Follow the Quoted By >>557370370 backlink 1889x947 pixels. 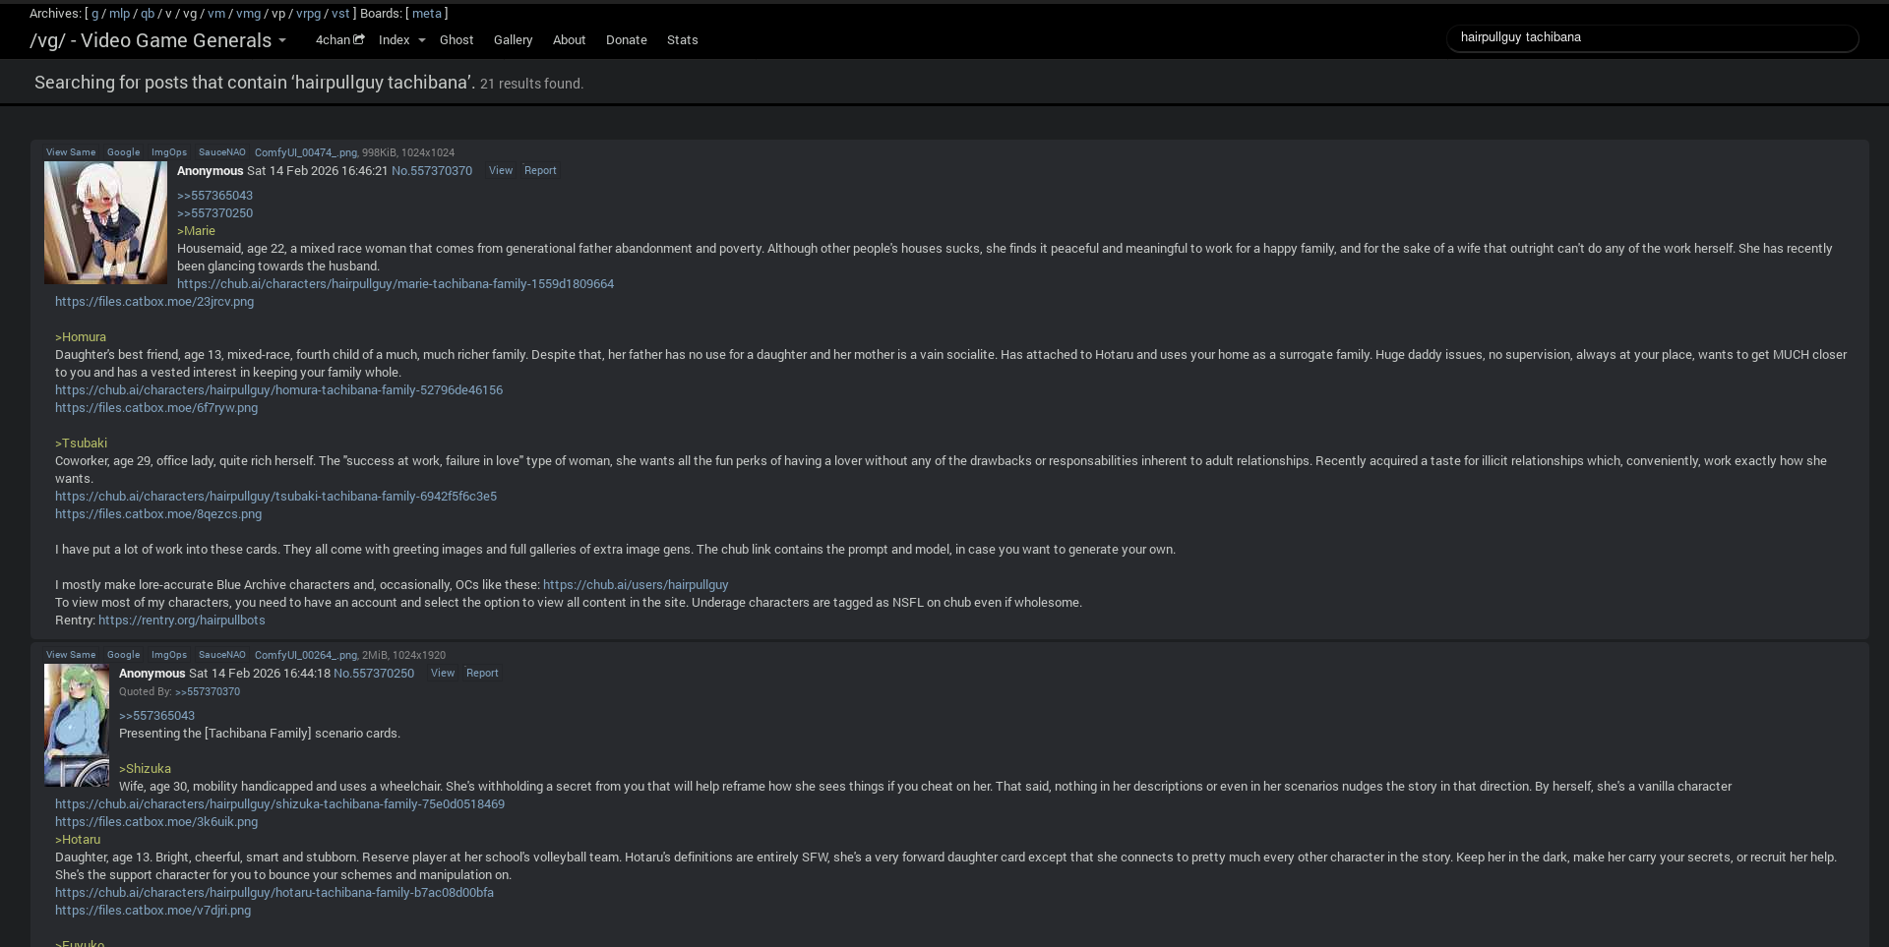[x=208, y=692]
